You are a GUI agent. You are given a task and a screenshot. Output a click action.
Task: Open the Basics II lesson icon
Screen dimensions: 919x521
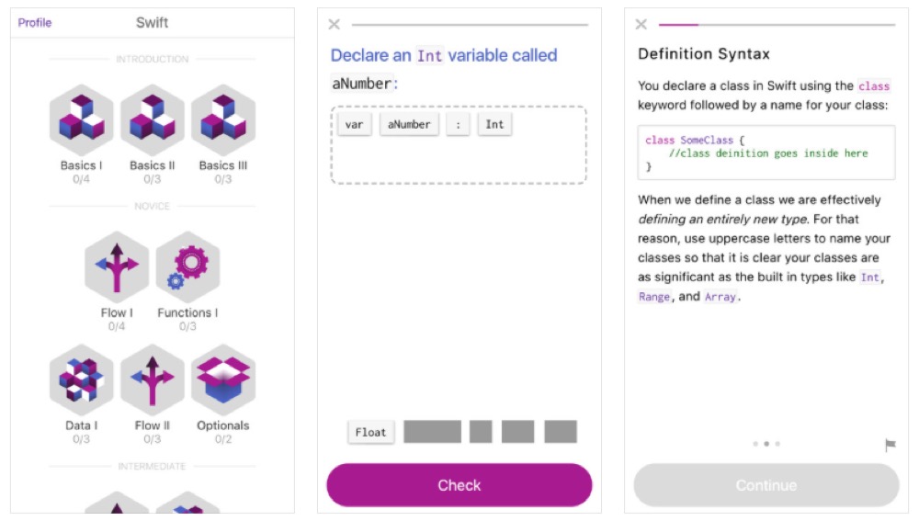coord(153,120)
